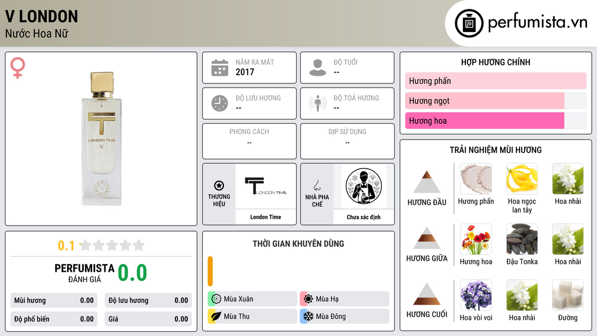
Task: Click the star badge Thương hiệu icon
Action: point(219,185)
